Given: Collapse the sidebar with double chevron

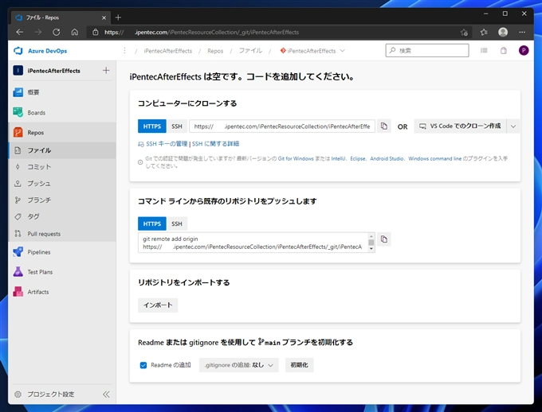Looking at the screenshot, I should coord(106,394).
